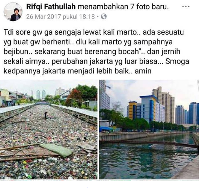This screenshot has height=188, width=199.
Task: Open the clean river canal photo
Action: pyautogui.click(x=149, y=129)
